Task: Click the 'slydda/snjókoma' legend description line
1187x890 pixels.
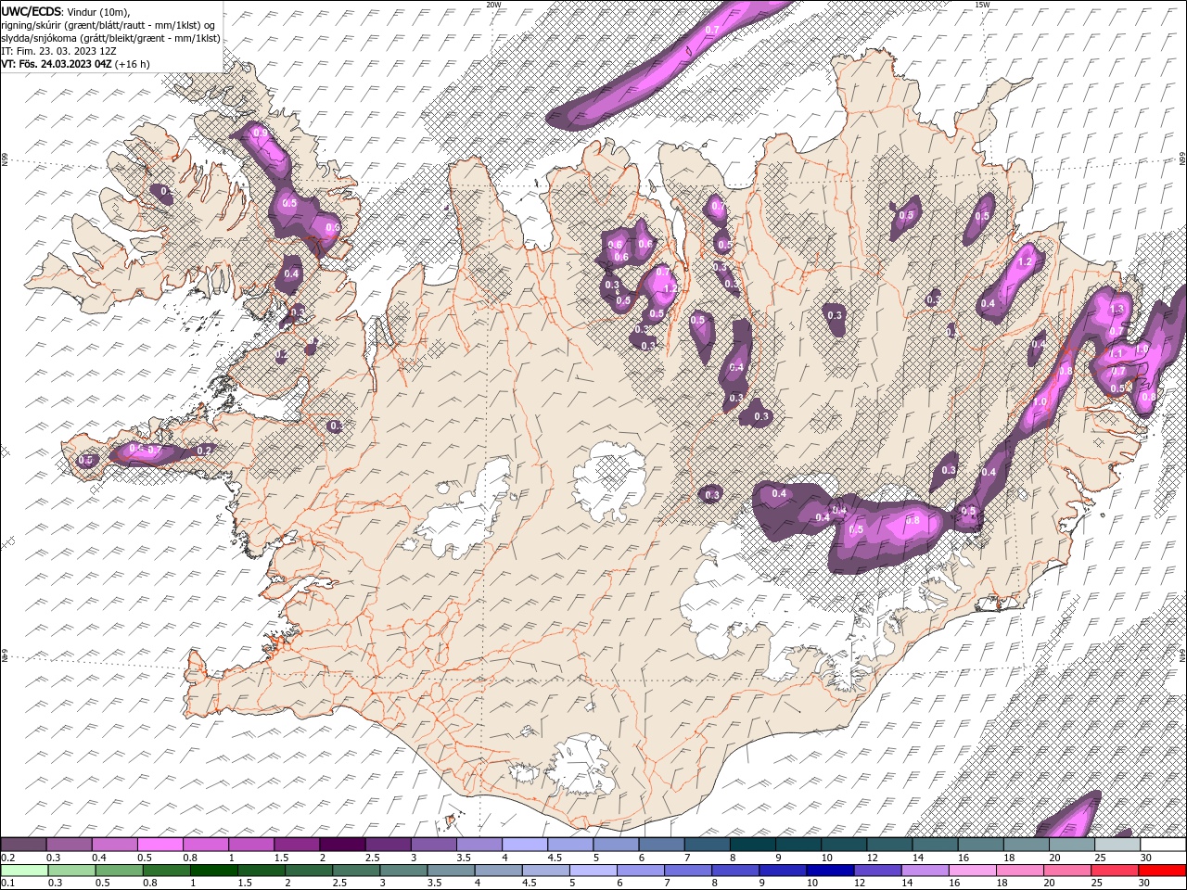Action: 110,38
